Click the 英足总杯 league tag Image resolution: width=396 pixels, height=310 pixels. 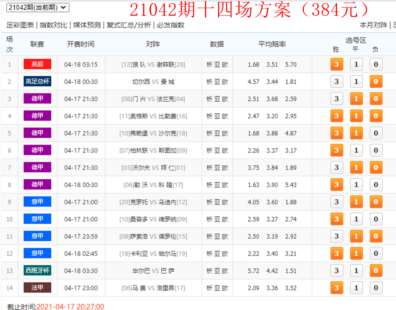pos(38,81)
